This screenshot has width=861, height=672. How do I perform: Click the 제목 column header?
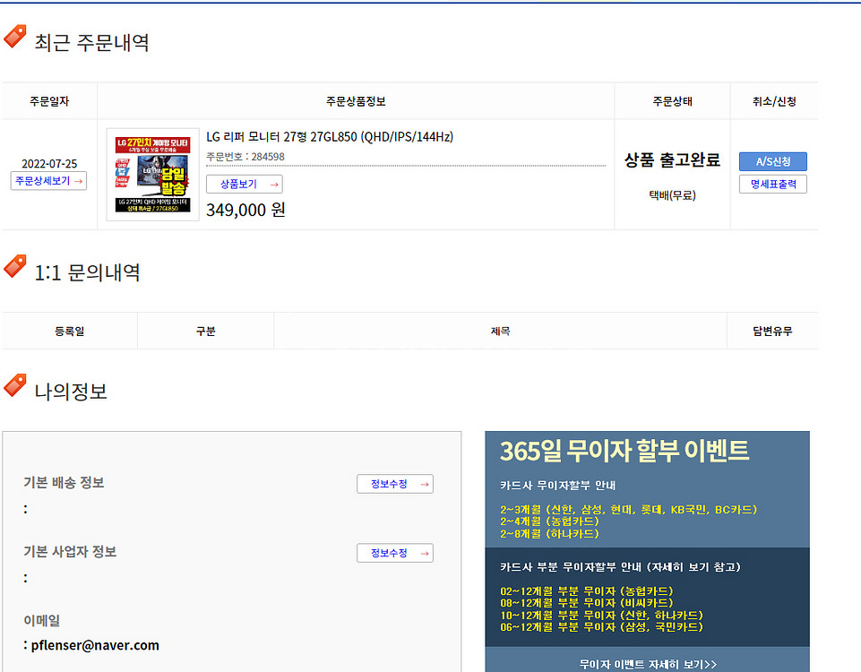[500, 331]
